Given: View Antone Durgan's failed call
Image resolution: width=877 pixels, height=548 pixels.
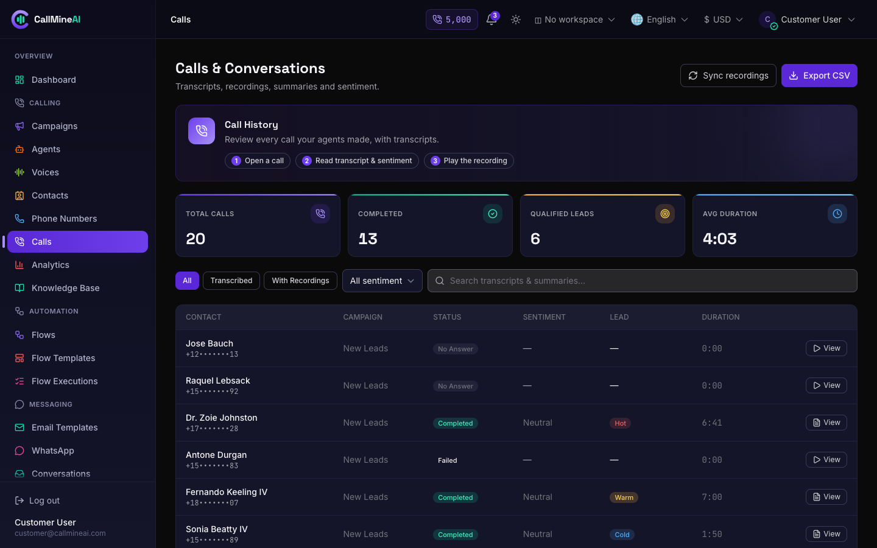Looking at the screenshot, I should [x=826, y=460].
